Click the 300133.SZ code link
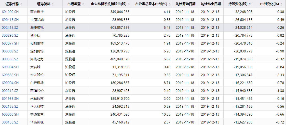The image size is (286, 125). 10,122
